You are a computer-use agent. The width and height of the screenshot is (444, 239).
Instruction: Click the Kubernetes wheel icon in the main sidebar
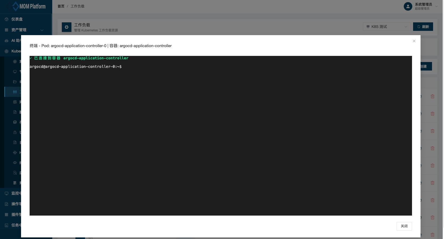pos(7,51)
